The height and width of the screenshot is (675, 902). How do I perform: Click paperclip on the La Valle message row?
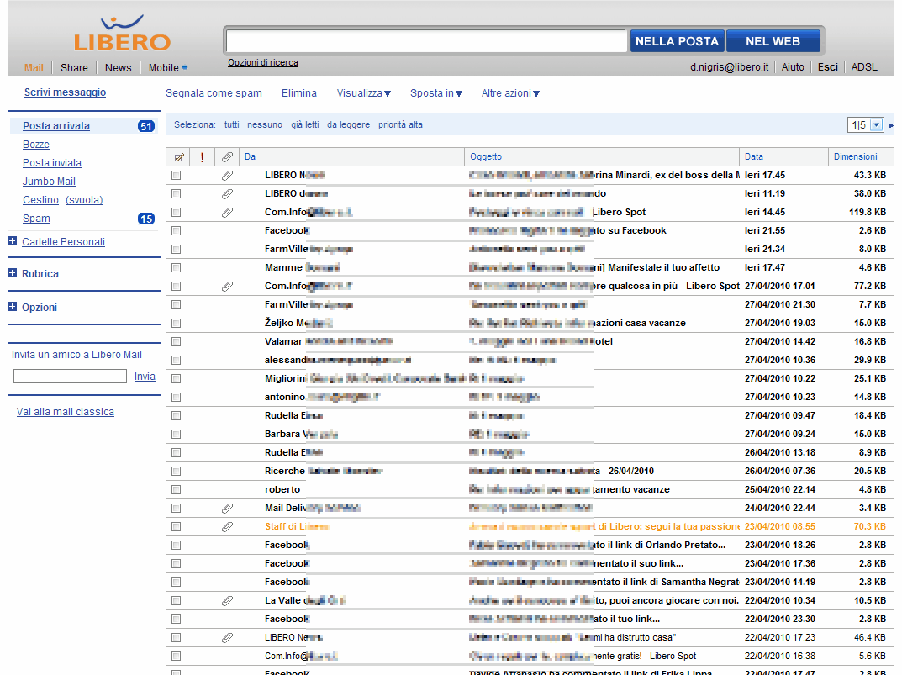(227, 601)
